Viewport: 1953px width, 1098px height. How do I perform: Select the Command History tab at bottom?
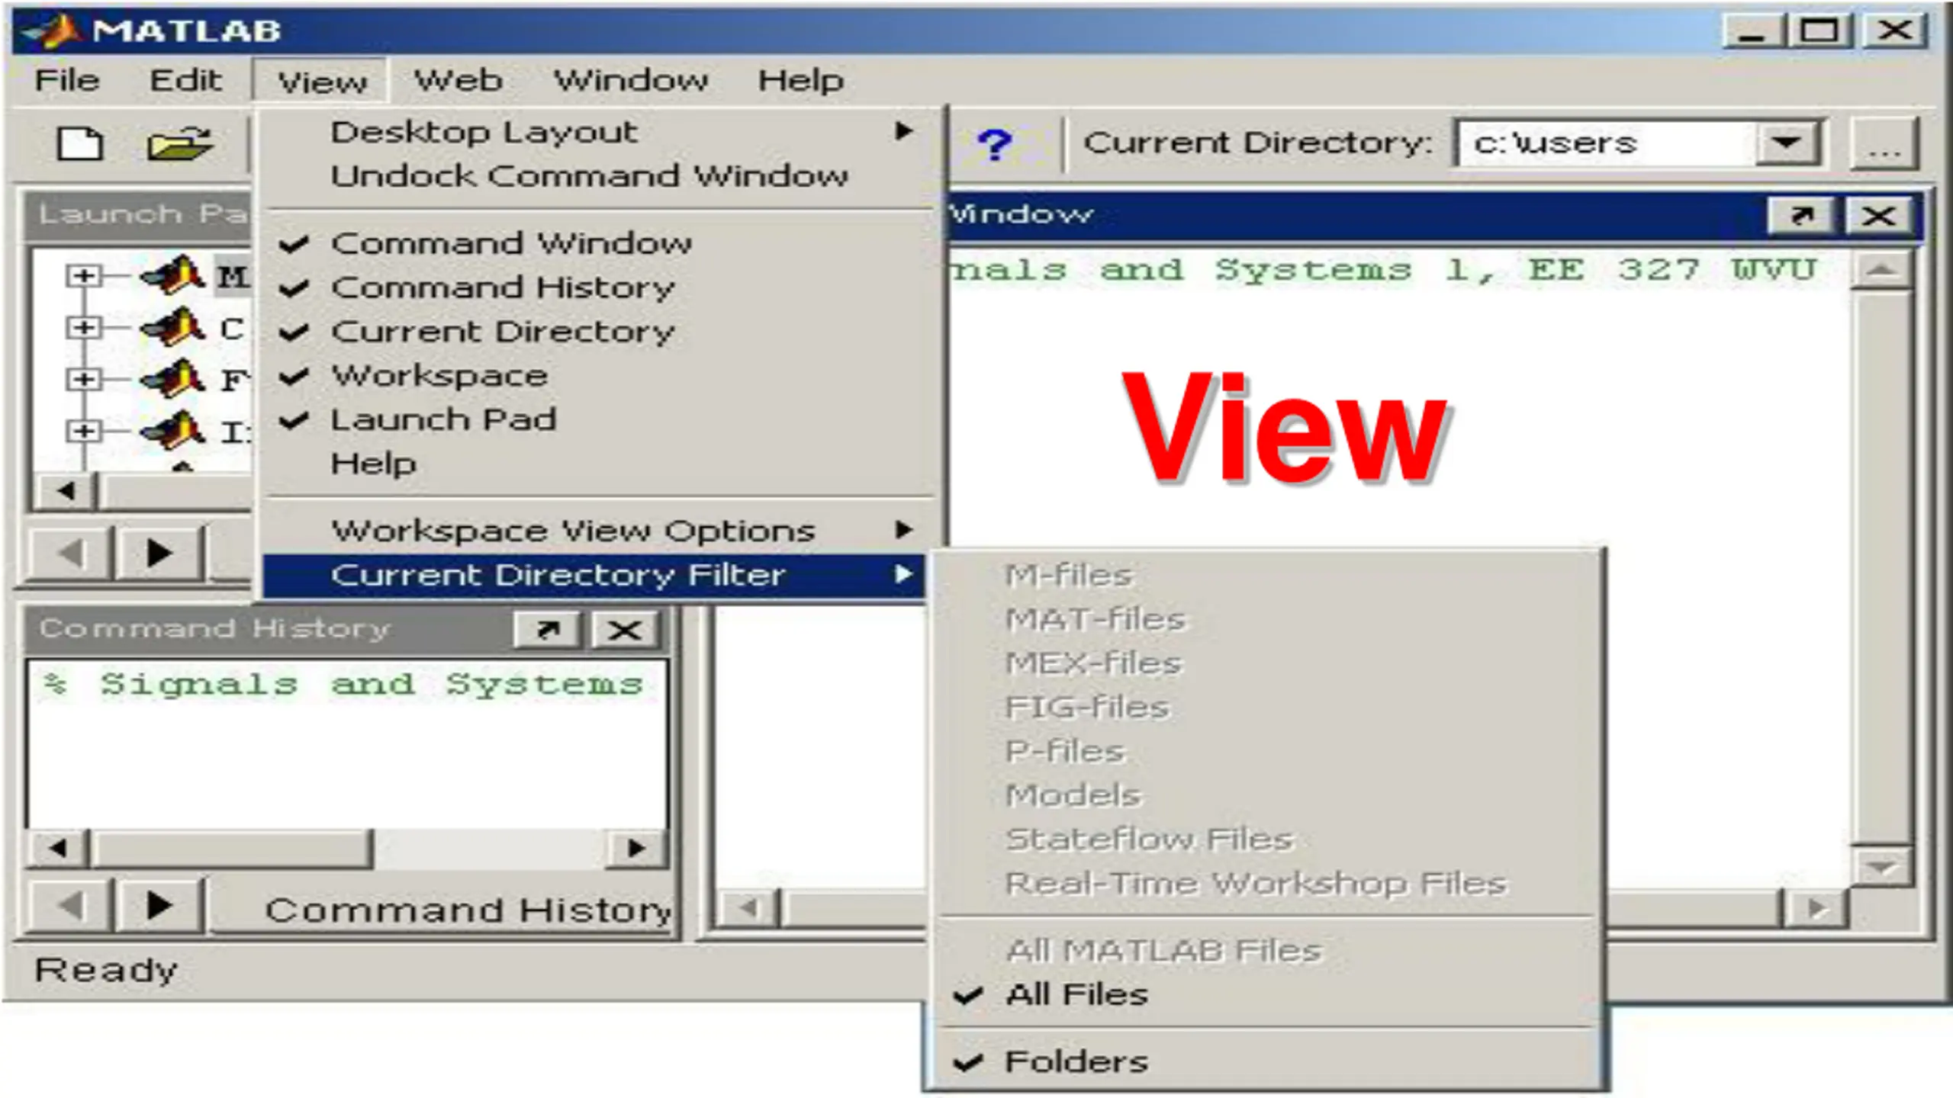point(467,910)
